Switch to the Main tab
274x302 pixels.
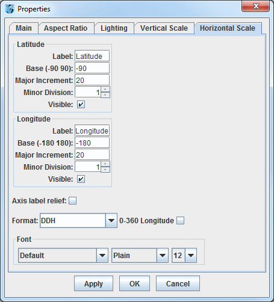point(23,28)
